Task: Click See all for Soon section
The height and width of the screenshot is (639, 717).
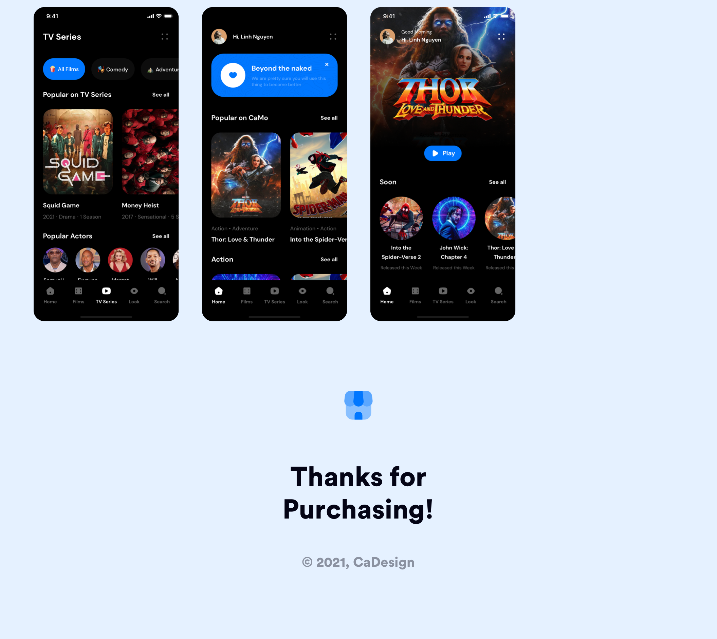Action: tap(497, 182)
